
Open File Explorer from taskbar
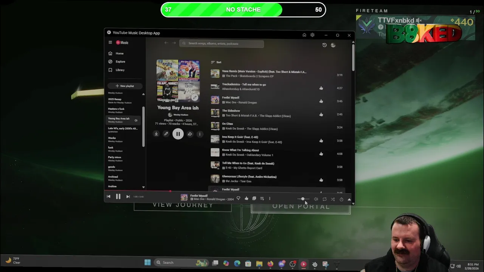click(259, 263)
